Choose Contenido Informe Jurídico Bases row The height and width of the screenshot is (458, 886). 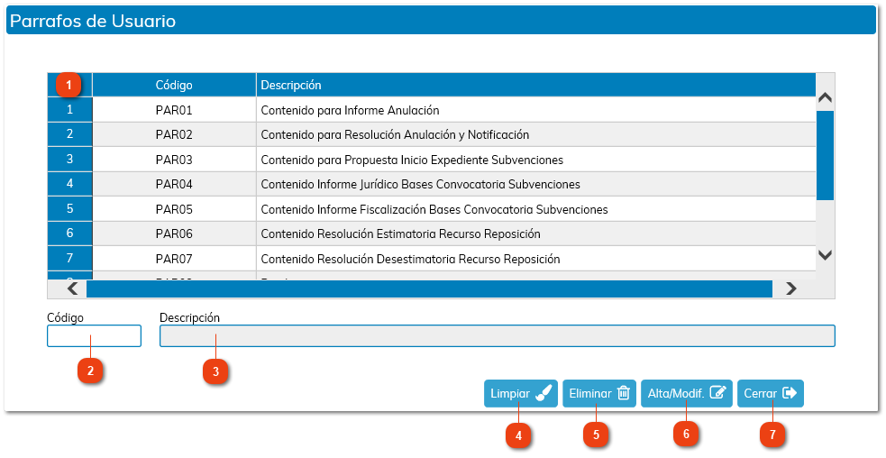pyautogui.click(x=420, y=184)
